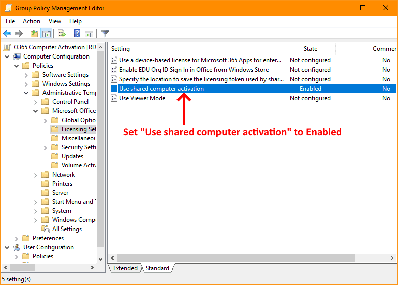
Task: Click the policy icon for Enable EDU Org ID
Action: point(114,70)
